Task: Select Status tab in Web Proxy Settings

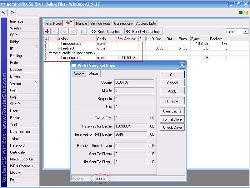Action: click(93, 73)
